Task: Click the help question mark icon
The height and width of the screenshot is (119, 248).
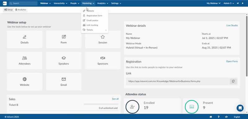Action: 219,117
